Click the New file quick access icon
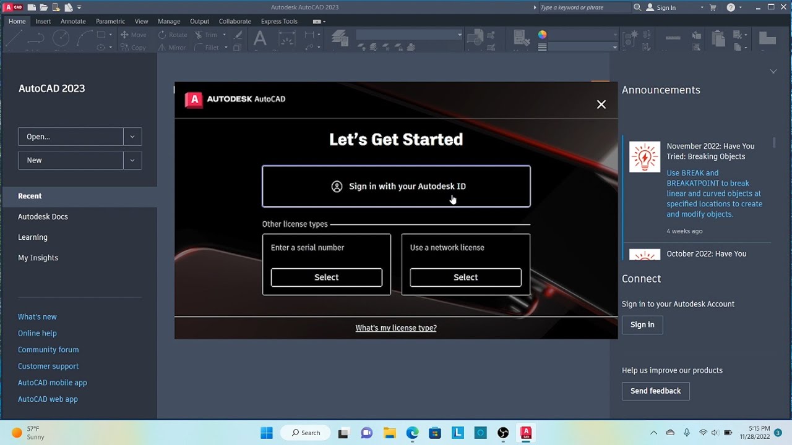This screenshot has width=792, height=445. pos(31,7)
